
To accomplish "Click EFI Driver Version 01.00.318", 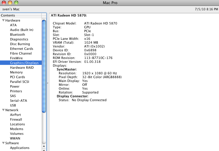I will point(92,62).
